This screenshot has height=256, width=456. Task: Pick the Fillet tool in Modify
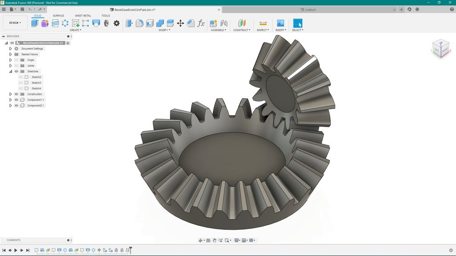tap(139, 23)
